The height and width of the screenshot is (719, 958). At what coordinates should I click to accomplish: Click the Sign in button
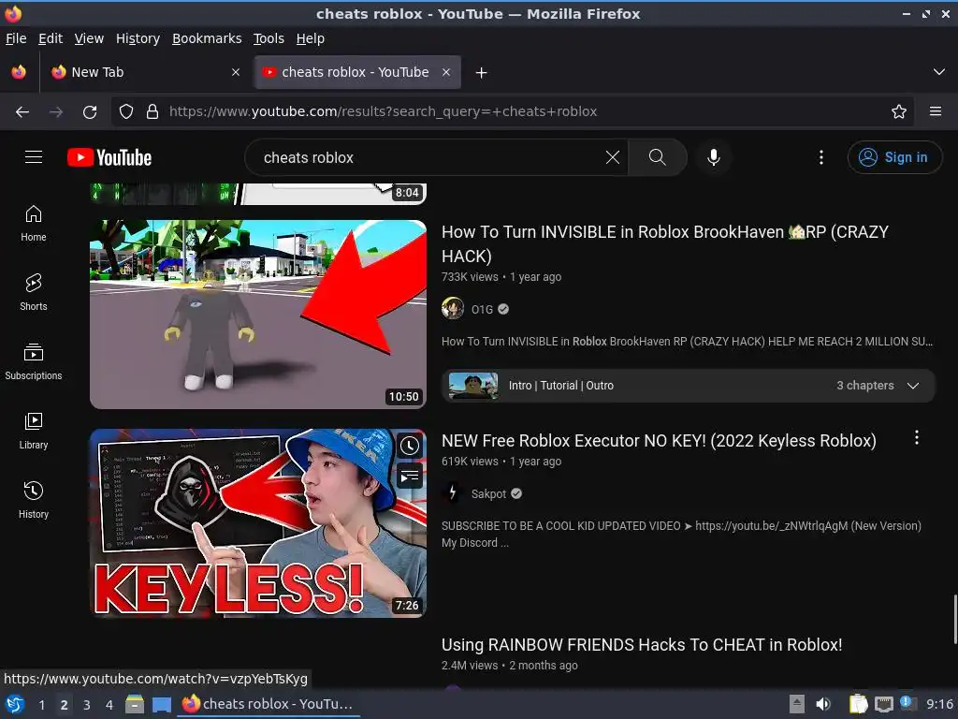point(893,157)
